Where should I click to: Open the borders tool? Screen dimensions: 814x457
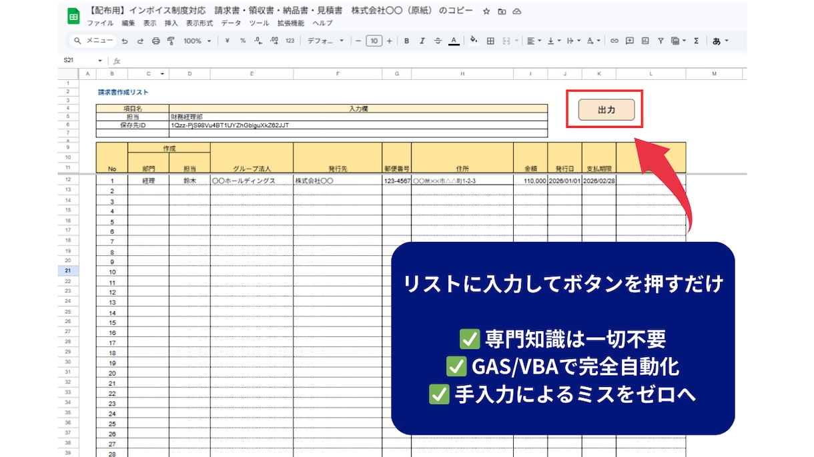click(490, 41)
